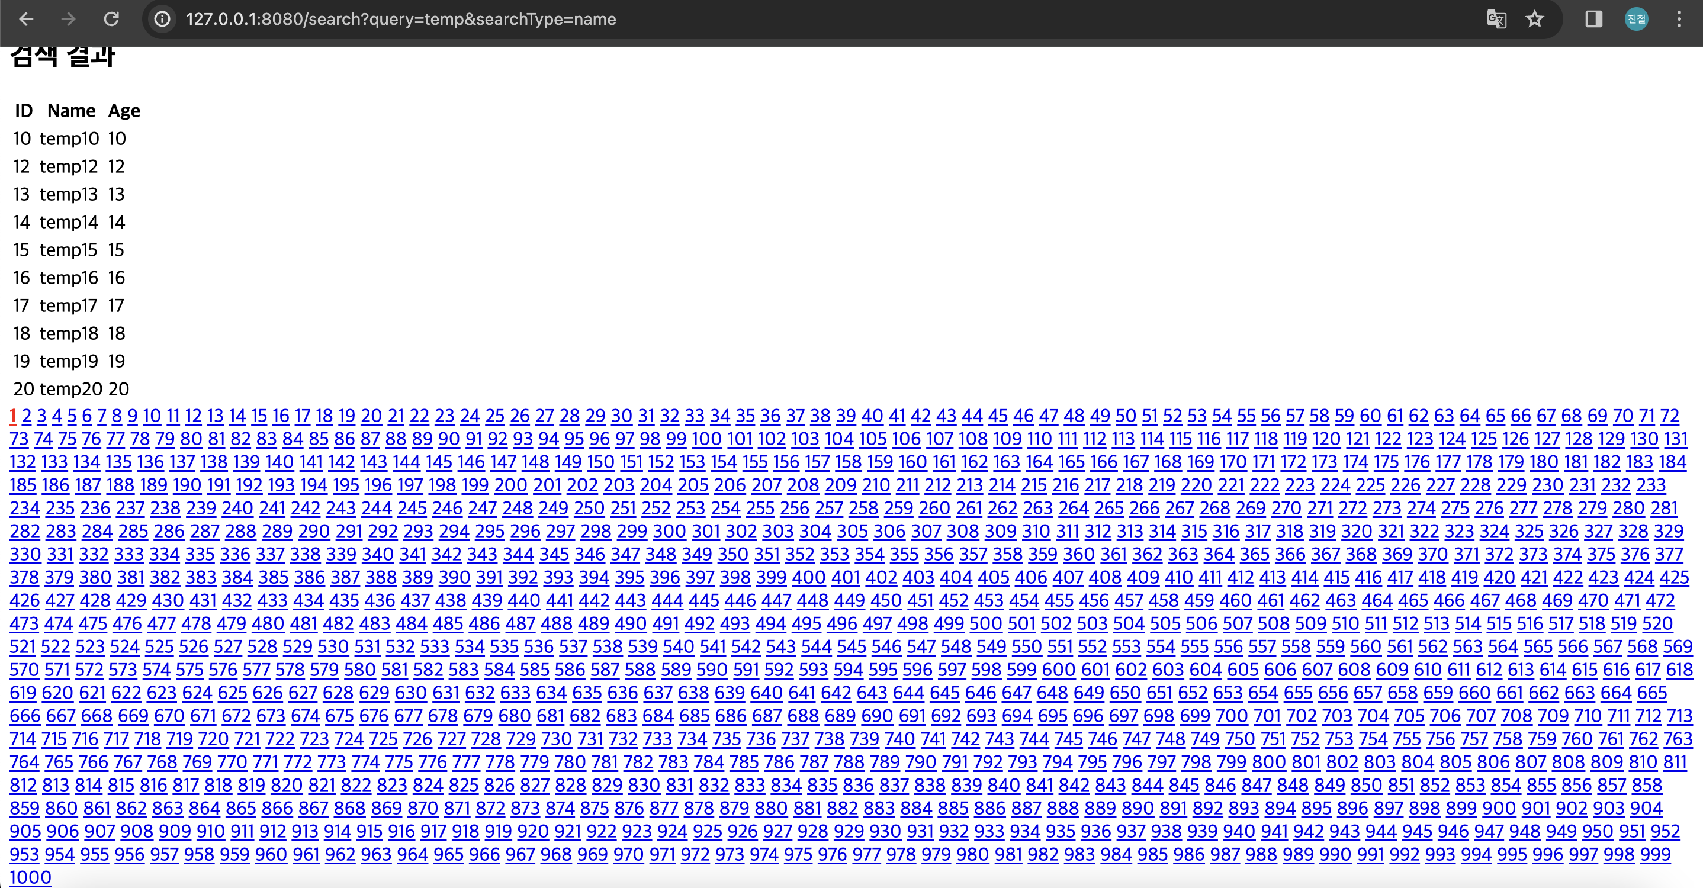Open page 953 link
Screen dimensions: 1703x888
[x=24, y=855]
